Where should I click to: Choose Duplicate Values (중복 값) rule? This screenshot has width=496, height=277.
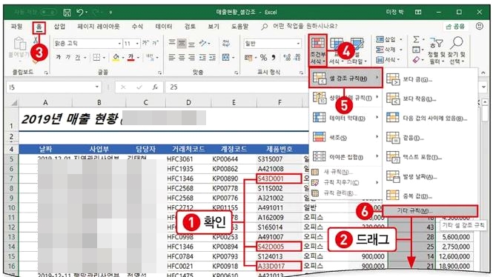[429, 196]
